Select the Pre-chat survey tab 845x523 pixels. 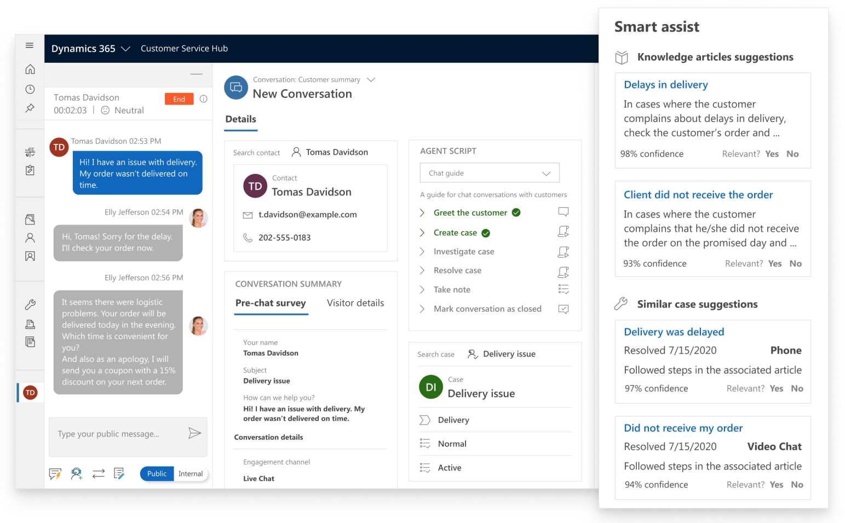pyautogui.click(x=271, y=303)
